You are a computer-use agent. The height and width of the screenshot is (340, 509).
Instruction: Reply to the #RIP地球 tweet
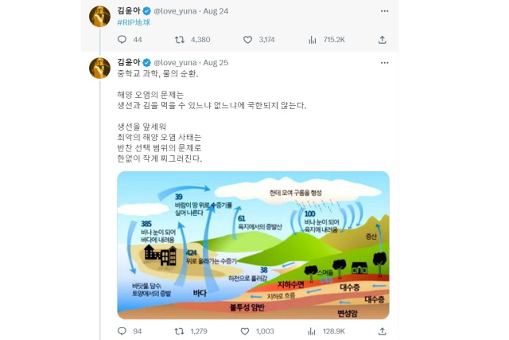point(122,39)
